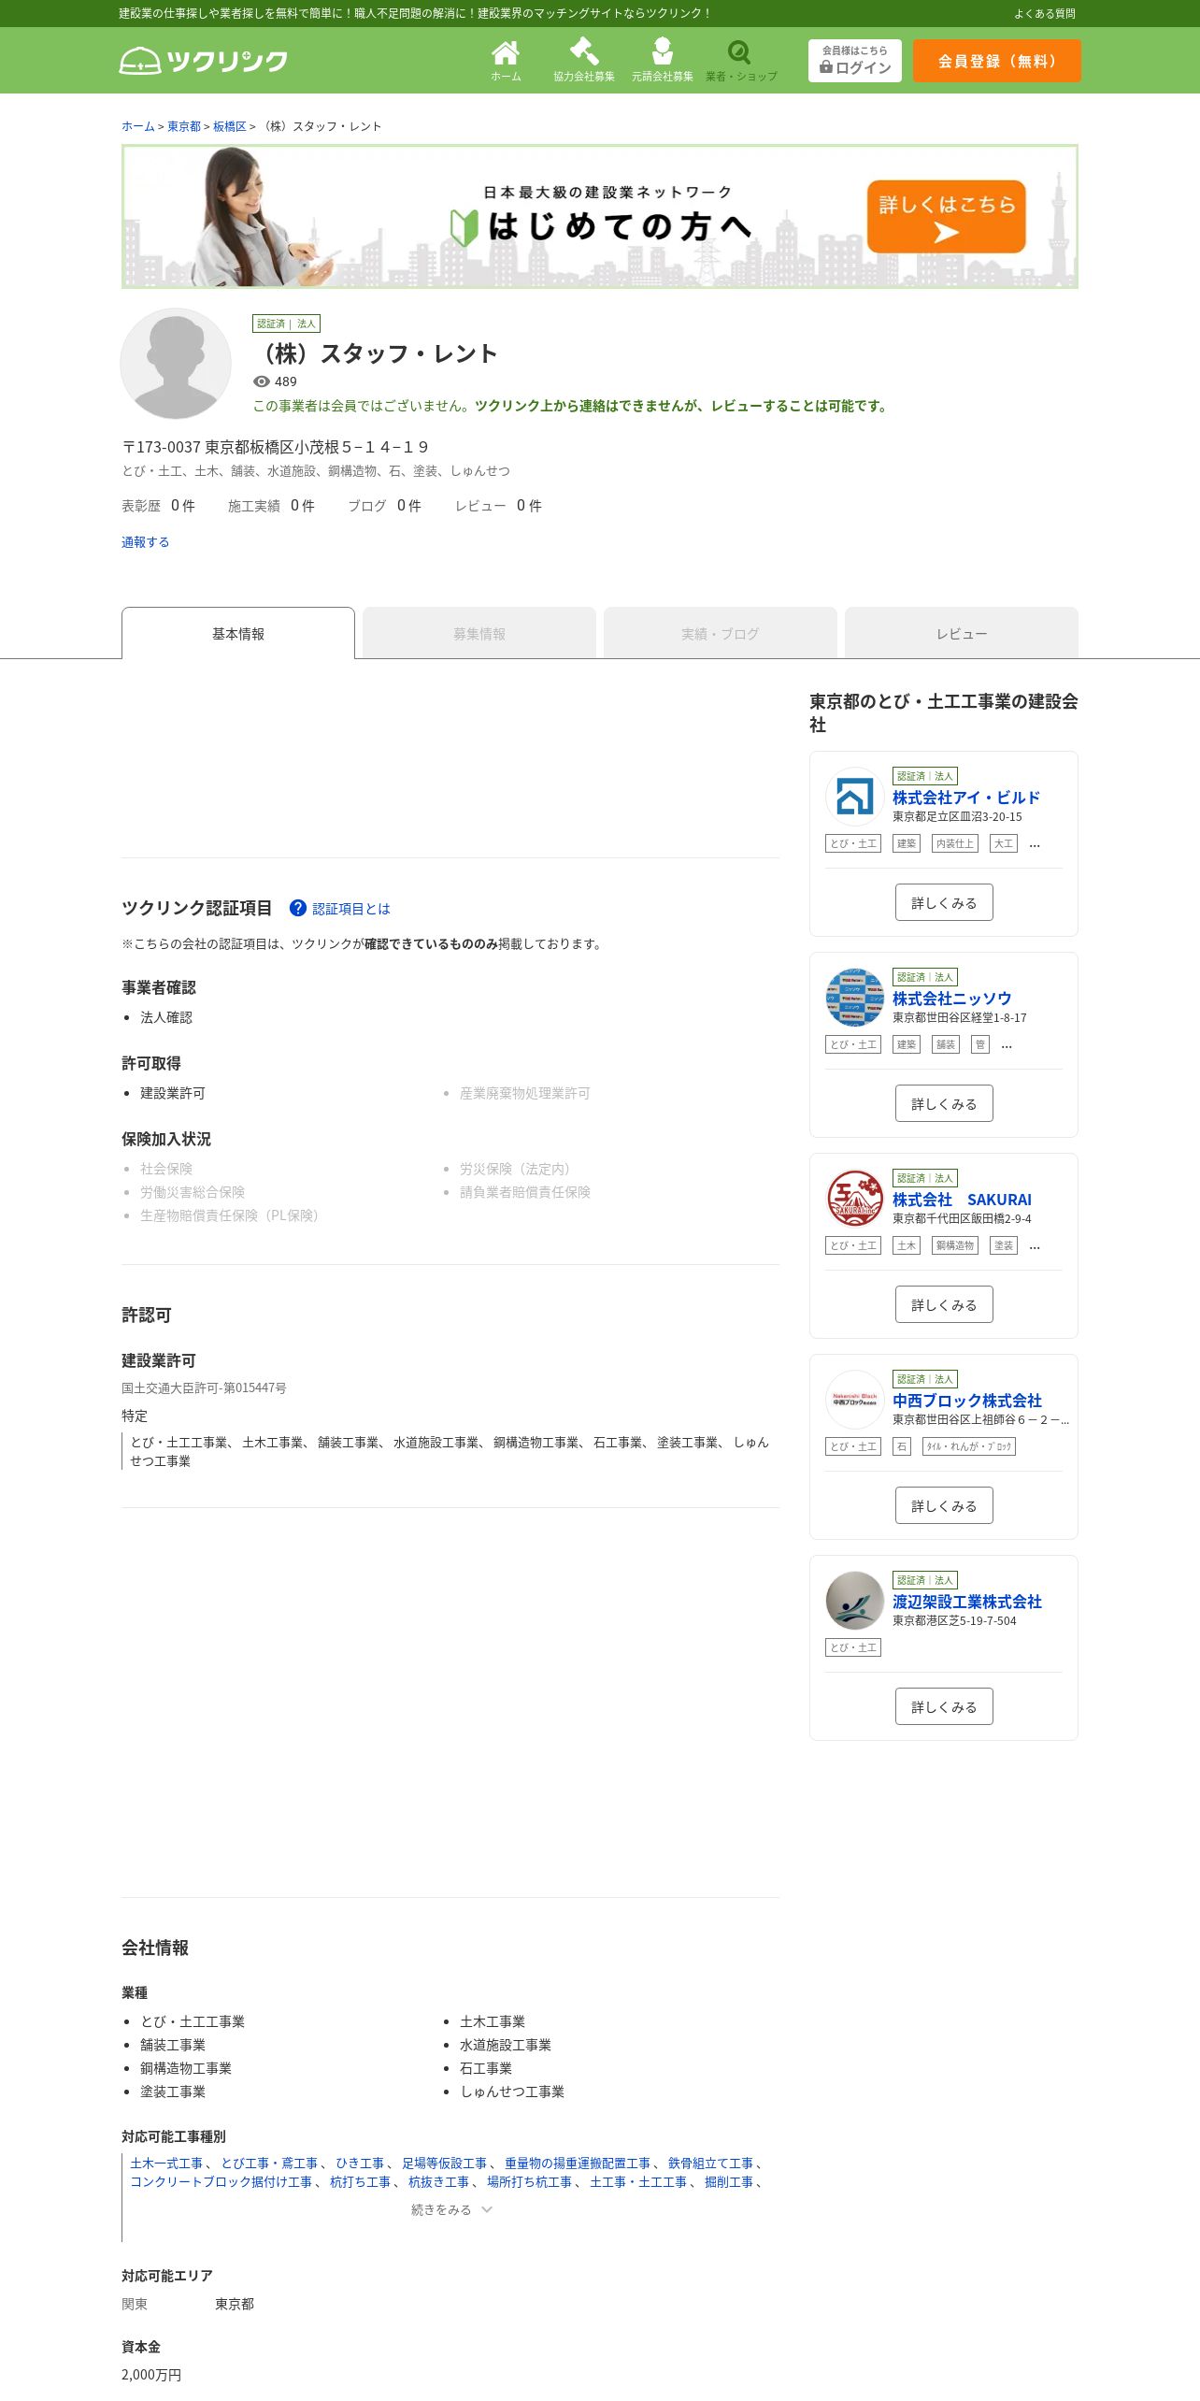The width and height of the screenshot is (1200, 2401).
Task: Click 詳しくみる for SAKURAI
Action: coord(944,1304)
